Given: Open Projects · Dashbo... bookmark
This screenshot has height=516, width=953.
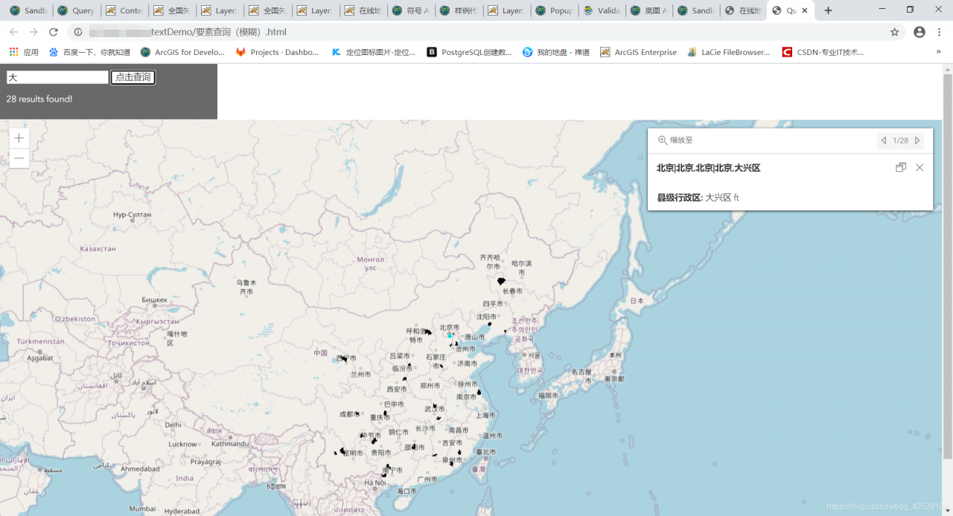Looking at the screenshot, I should [x=277, y=52].
